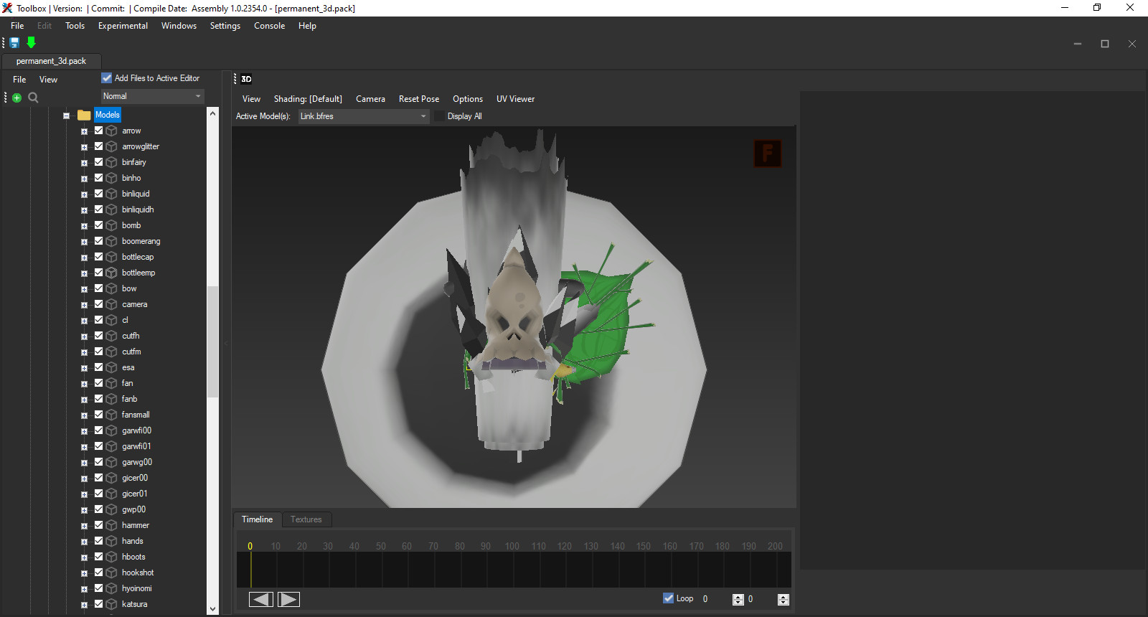1148x617 pixels.
Task: Select the bomb model cube icon
Action: (111, 225)
